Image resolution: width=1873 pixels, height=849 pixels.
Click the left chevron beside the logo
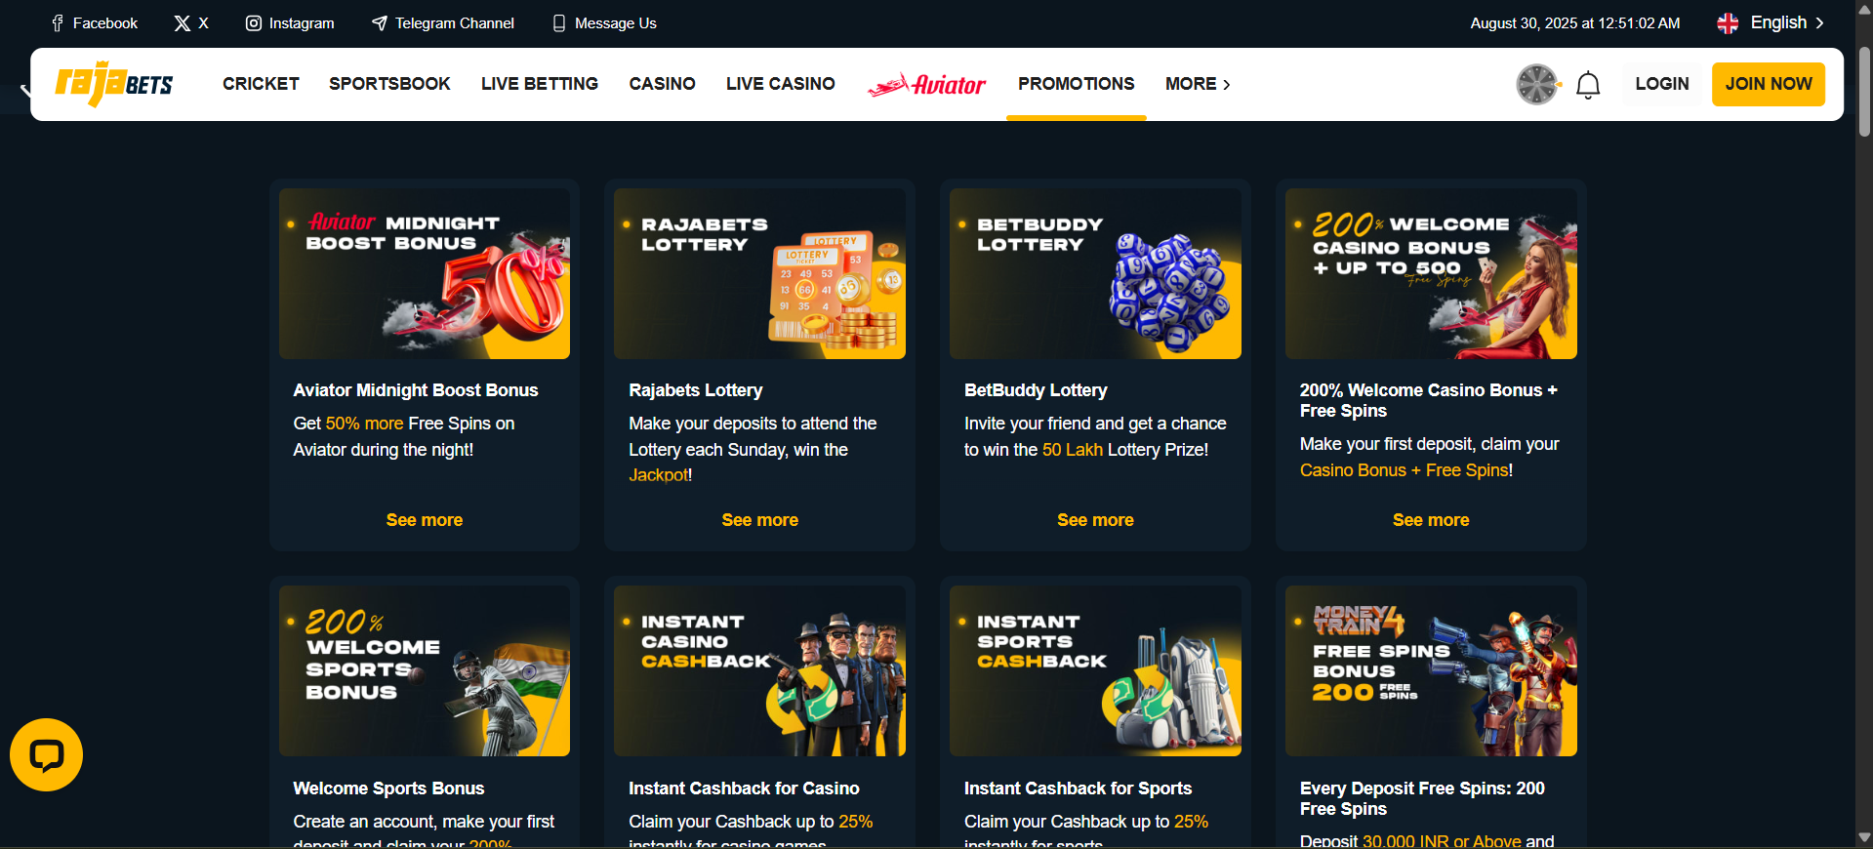pos(25,90)
